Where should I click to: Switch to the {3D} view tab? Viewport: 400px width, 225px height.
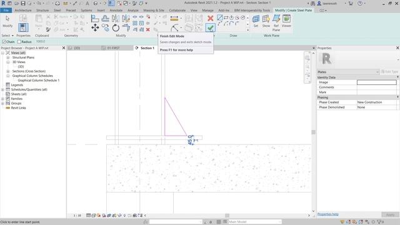(x=77, y=48)
